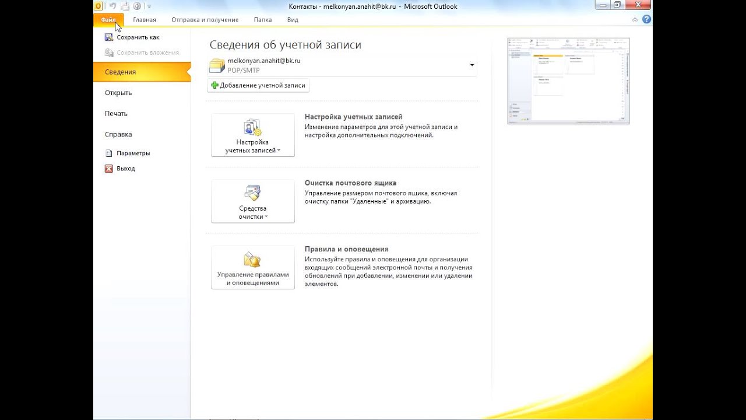Click the red Выход X icon
The height and width of the screenshot is (420, 746).
coord(108,169)
